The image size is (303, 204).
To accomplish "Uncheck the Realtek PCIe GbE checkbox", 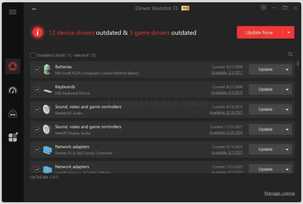I will click(x=37, y=149).
